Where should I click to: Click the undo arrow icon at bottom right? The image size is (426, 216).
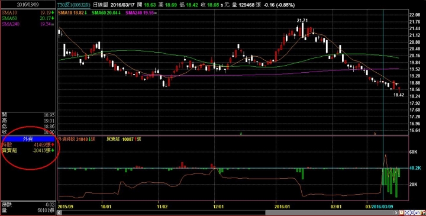418,212
